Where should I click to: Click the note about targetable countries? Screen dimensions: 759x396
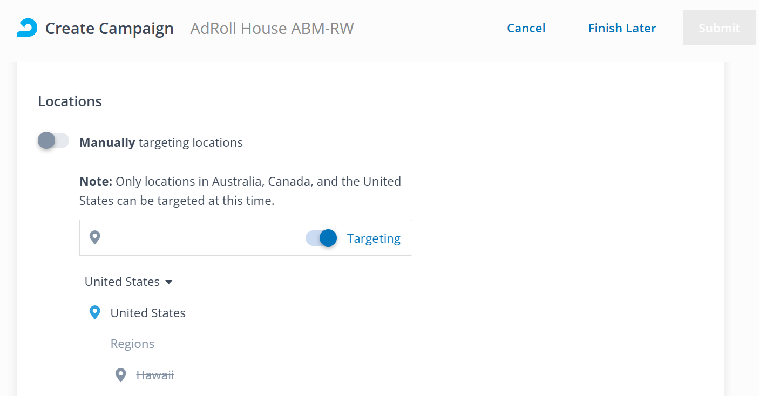click(x=240, y=191)
